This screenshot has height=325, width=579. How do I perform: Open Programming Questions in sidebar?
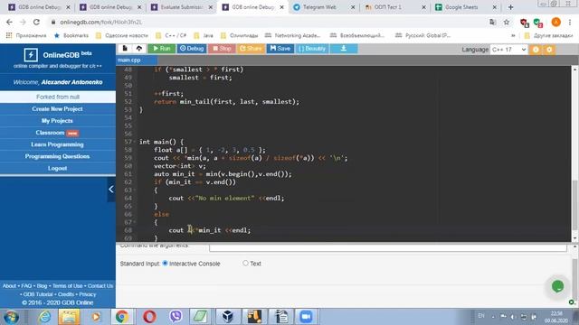[57, 156]
